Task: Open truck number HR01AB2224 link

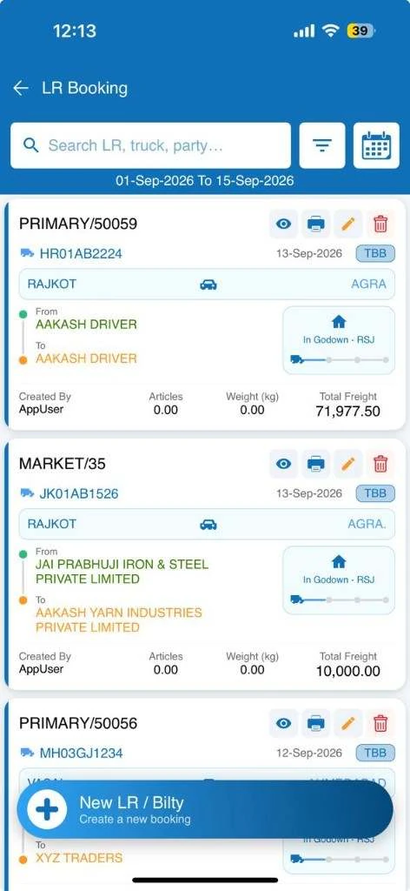Action: (x=81, y=253)
